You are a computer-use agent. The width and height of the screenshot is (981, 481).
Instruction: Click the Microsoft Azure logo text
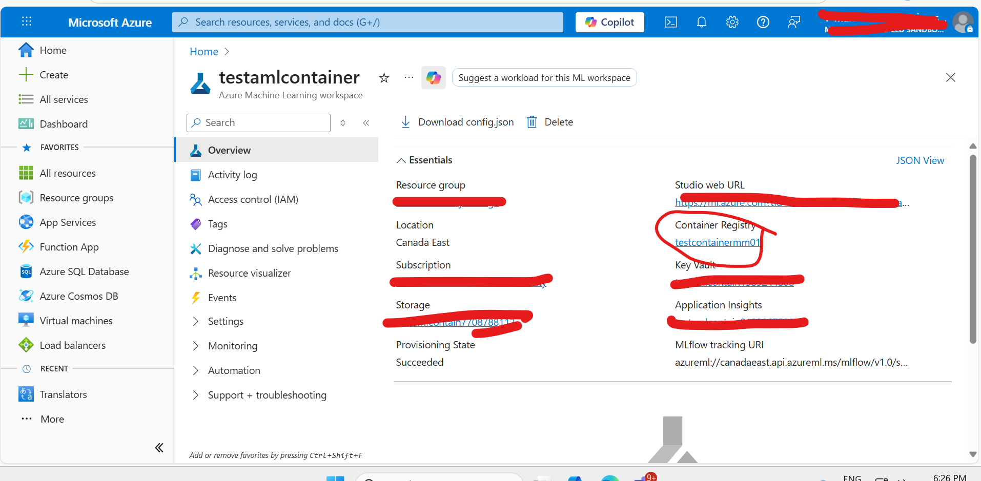pos(110,23)
